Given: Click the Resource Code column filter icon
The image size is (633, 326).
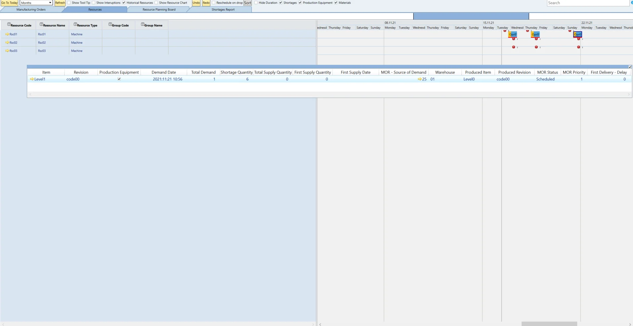Looking at the screenshot, I should (x=9, y=24).
